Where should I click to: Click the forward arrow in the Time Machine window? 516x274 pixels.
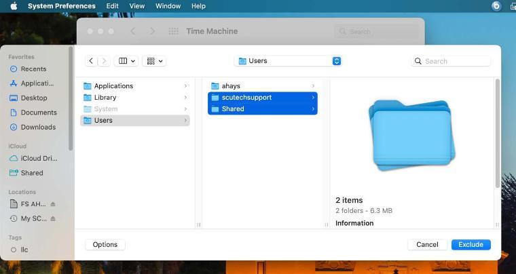(x=152, y=31)
